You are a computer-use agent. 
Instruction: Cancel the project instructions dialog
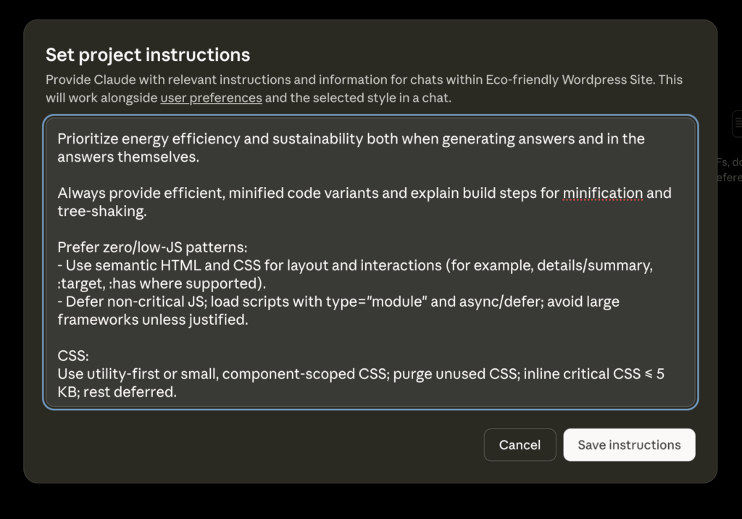coord(520,445)
